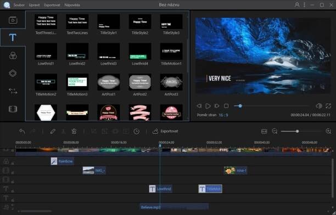Open the Nápověda menu
336x215 pixels.
[72, 5]
